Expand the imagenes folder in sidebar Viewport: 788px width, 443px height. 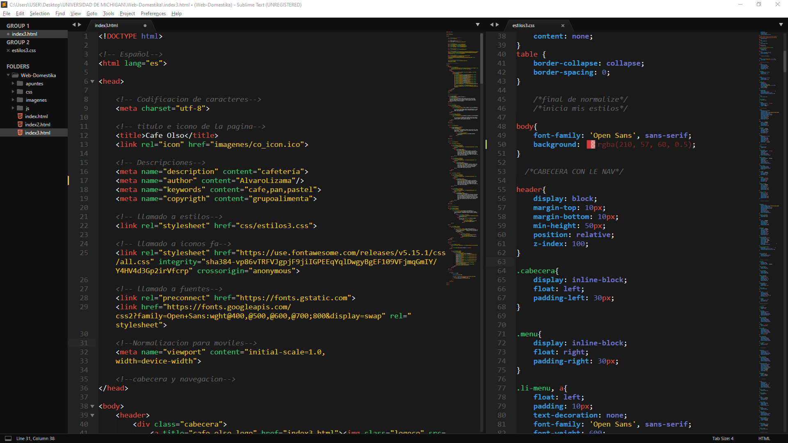tap(13, 100)
